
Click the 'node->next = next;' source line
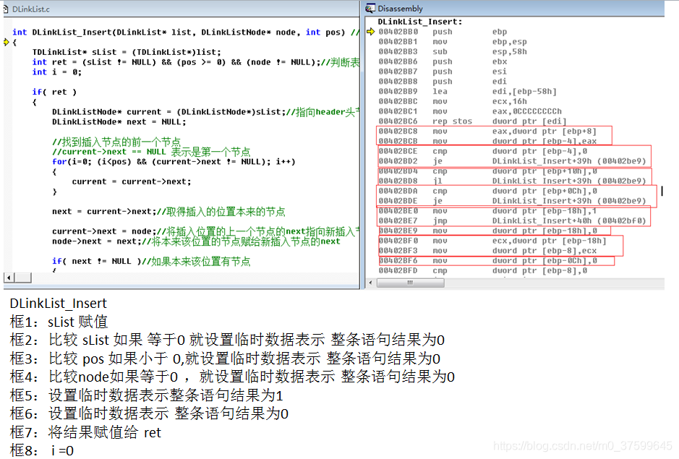point(196,241)
